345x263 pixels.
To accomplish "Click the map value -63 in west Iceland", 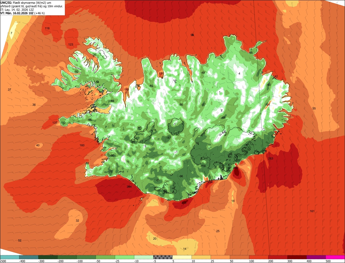I will (x=112, y=101).
